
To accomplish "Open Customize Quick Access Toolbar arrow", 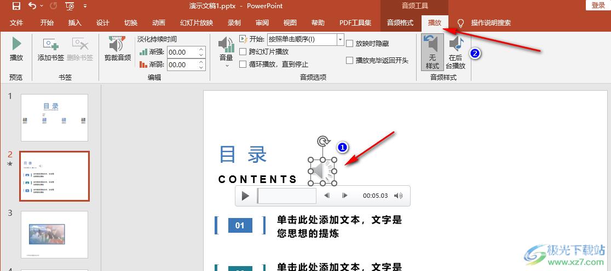I will 85,6.
